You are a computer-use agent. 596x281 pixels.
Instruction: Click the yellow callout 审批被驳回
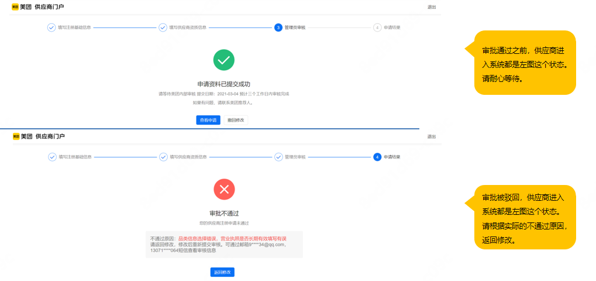pyautogui.click(x=525, y=217)
